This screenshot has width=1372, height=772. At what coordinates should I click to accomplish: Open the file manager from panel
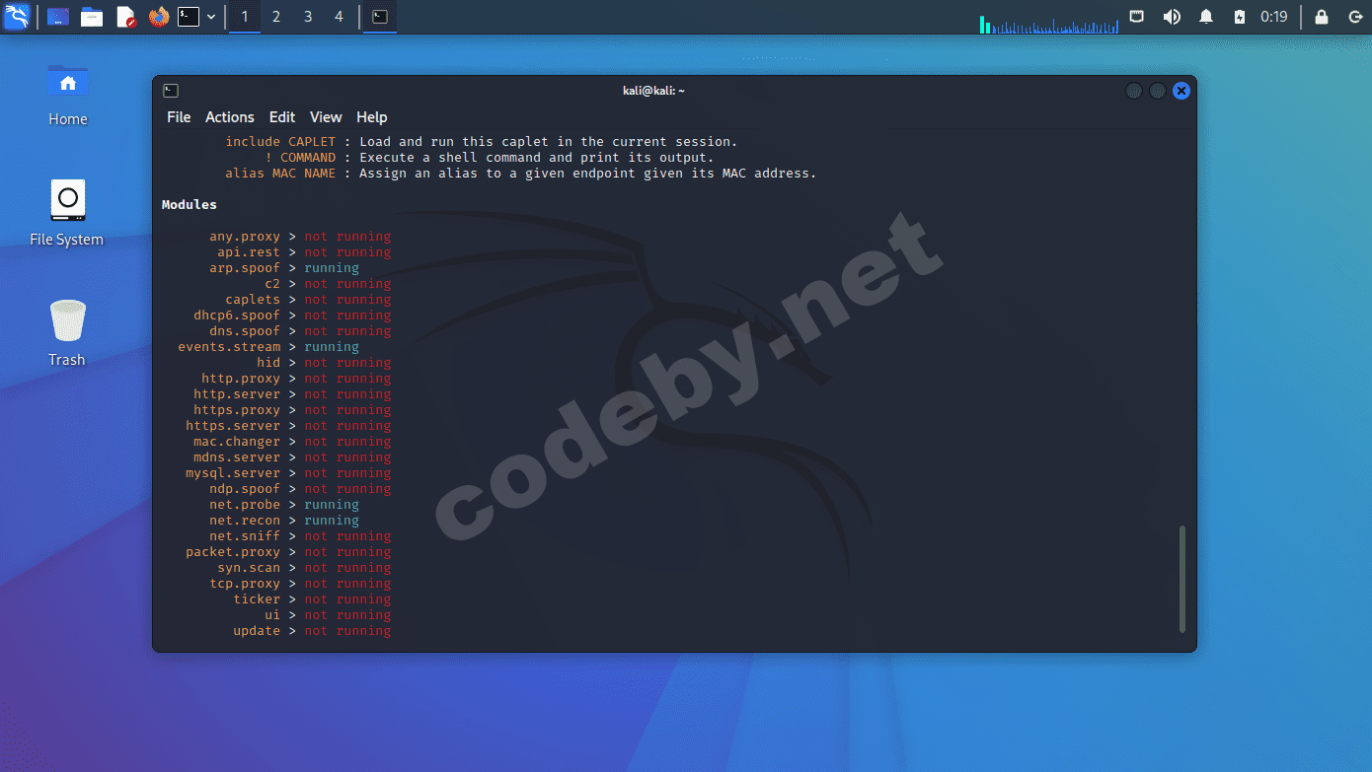[x=92, y=17]
